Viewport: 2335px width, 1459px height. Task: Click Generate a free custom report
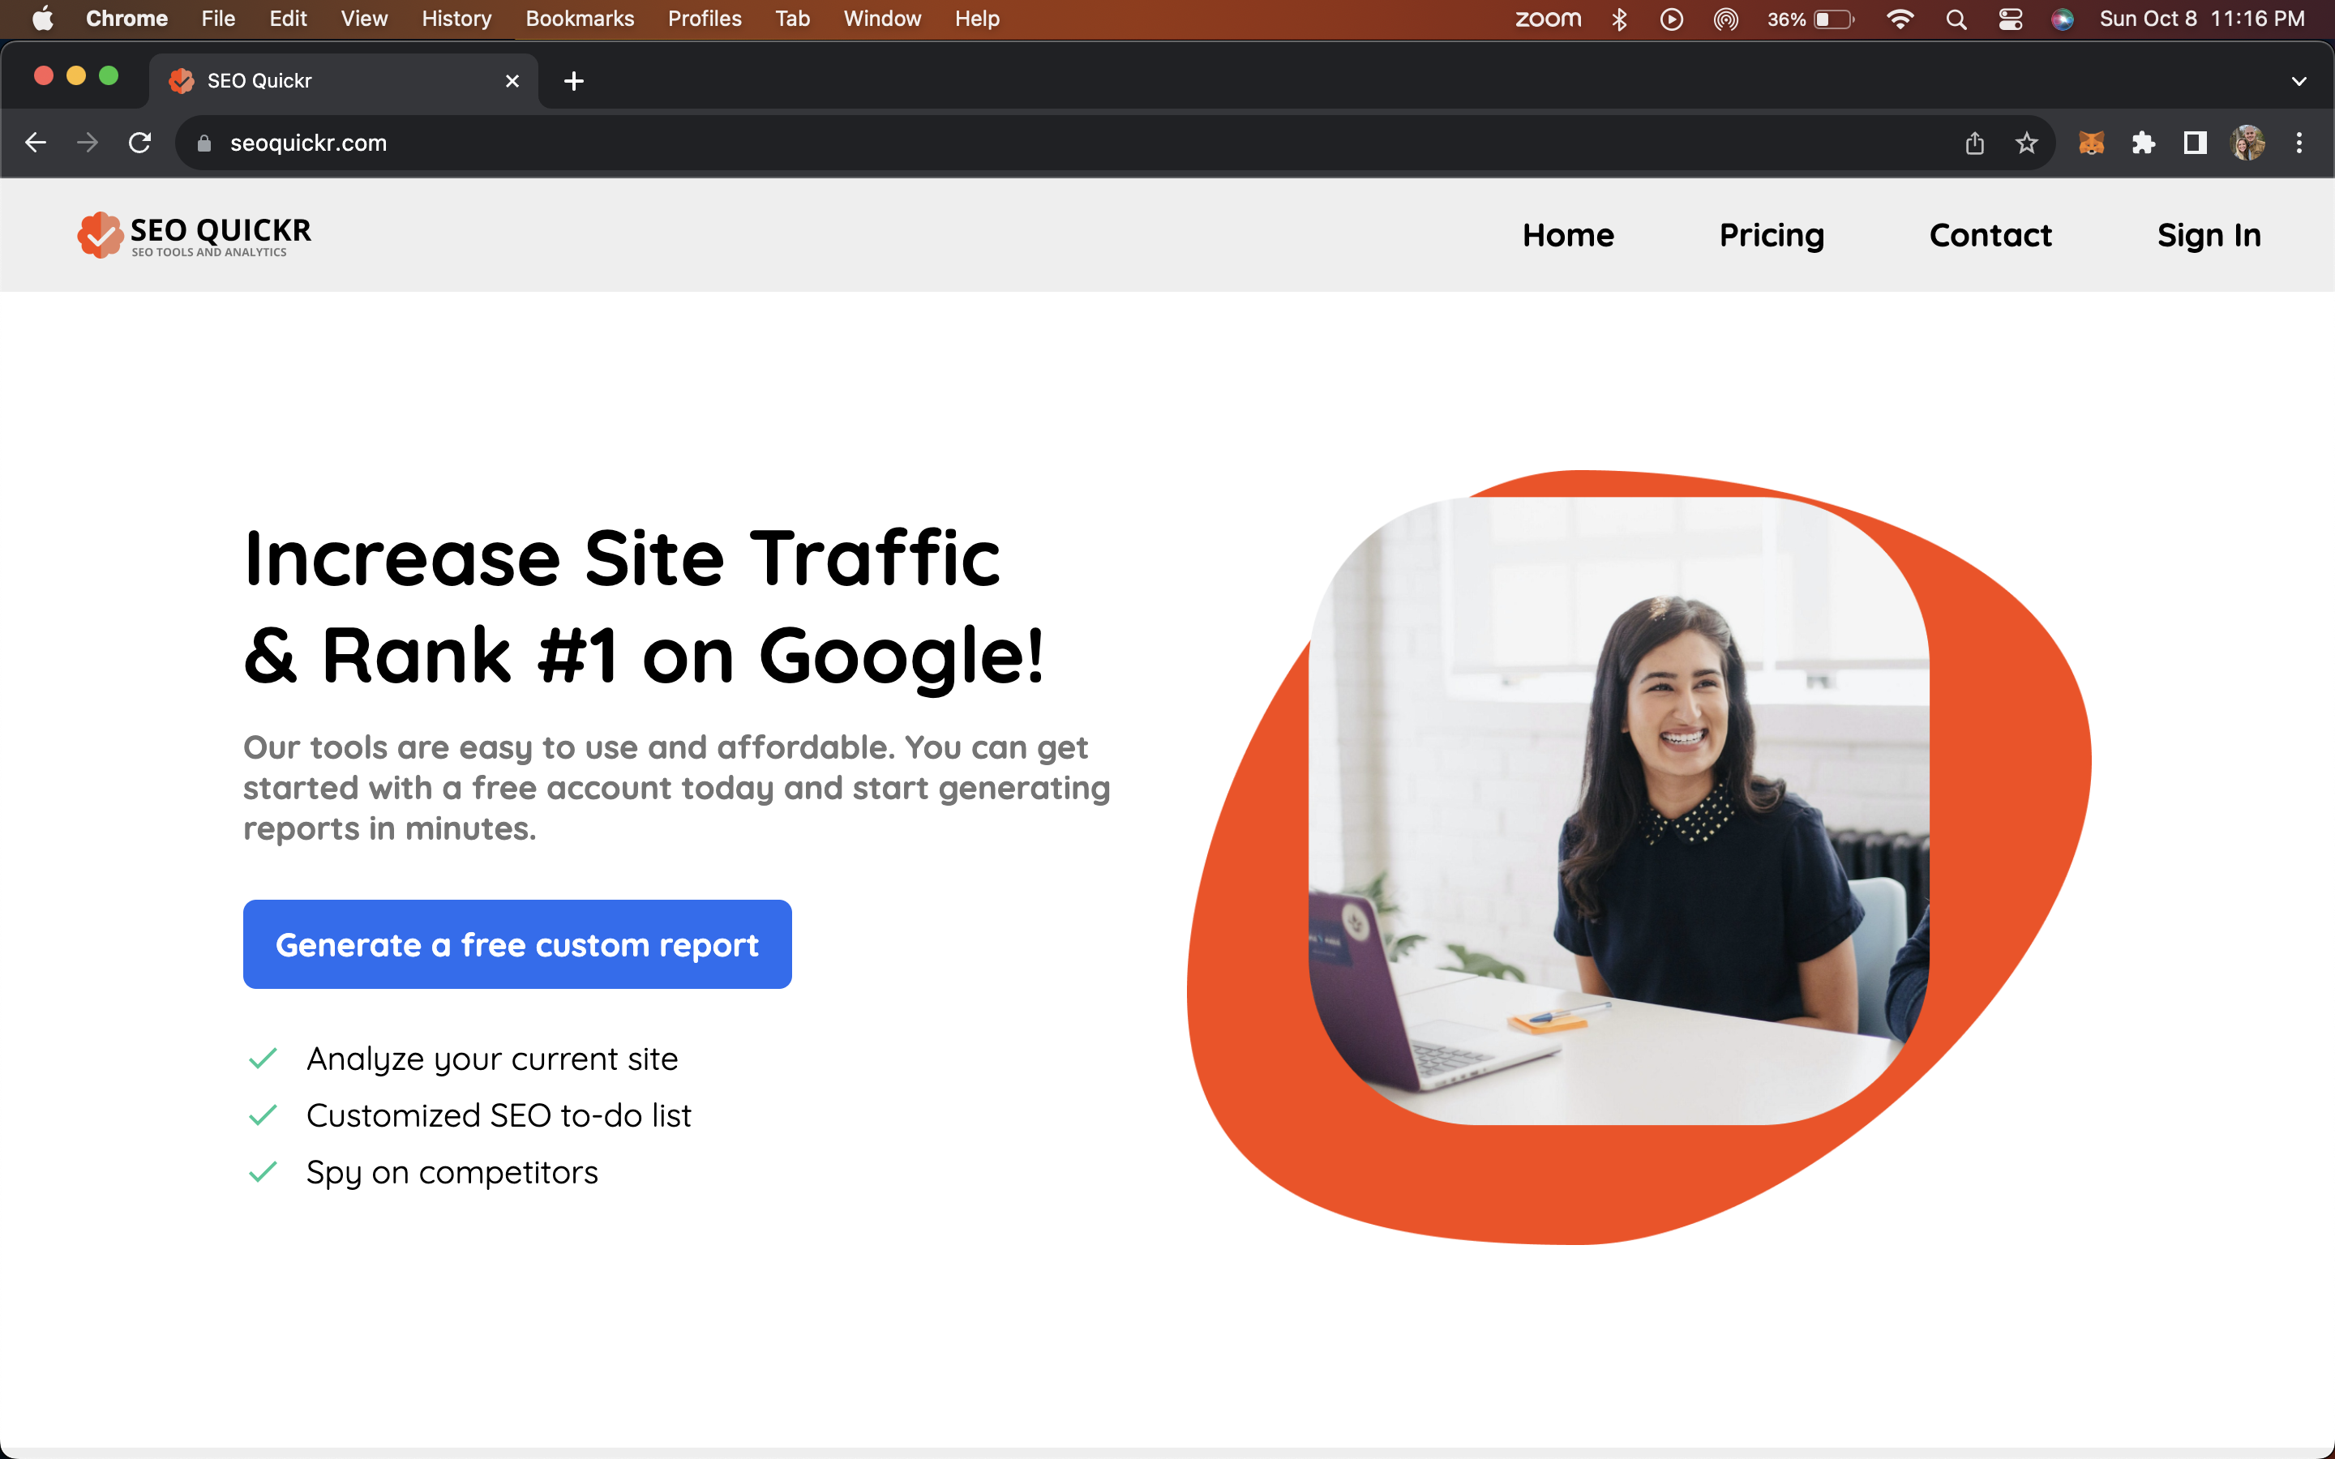point(517,943)
